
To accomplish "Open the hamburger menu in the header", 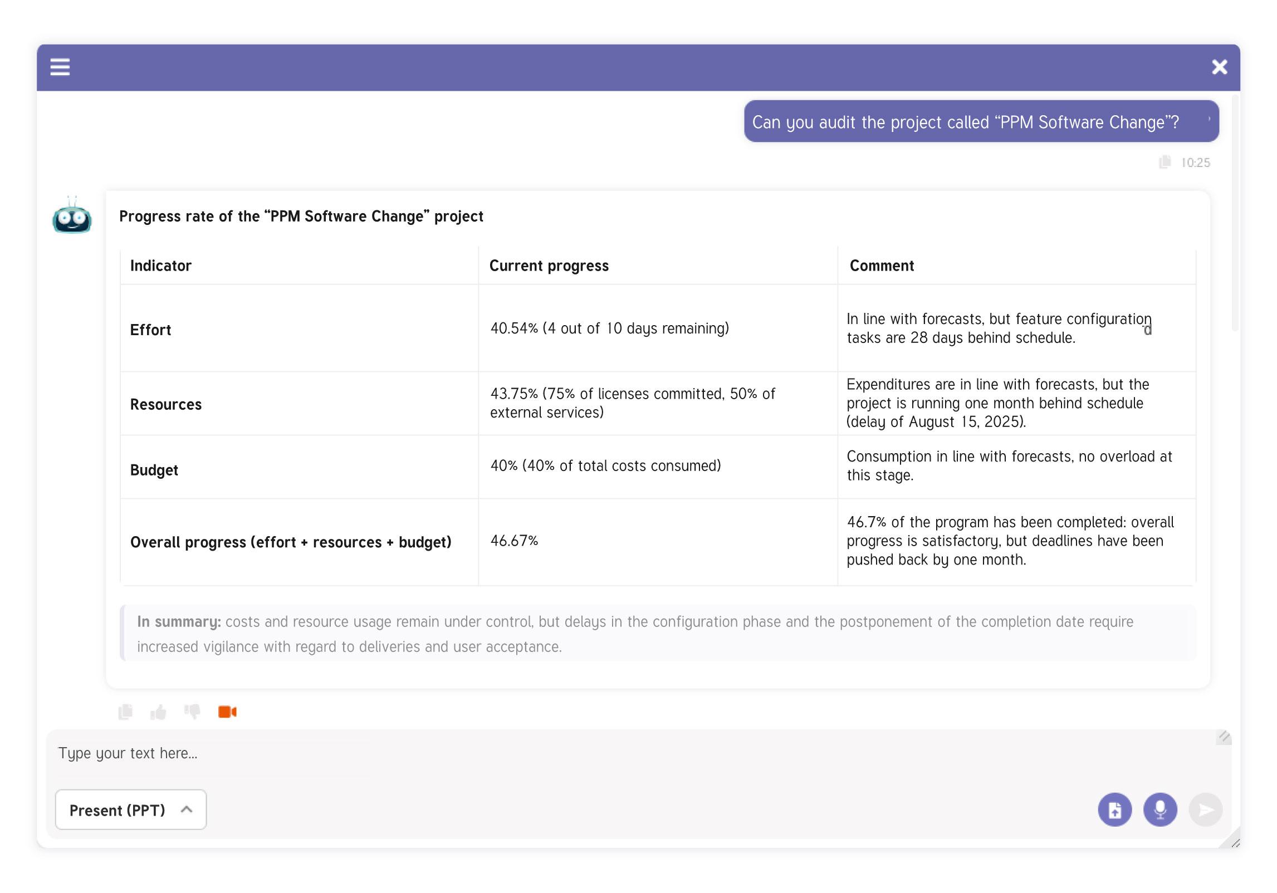I will click(x=61, y=67).
